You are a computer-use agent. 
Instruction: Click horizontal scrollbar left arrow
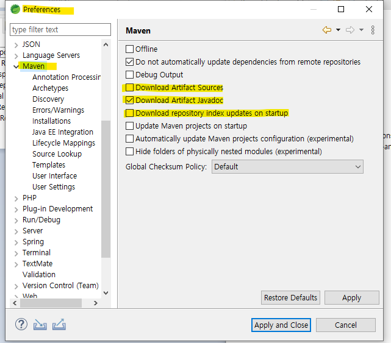tap(15, 303)
